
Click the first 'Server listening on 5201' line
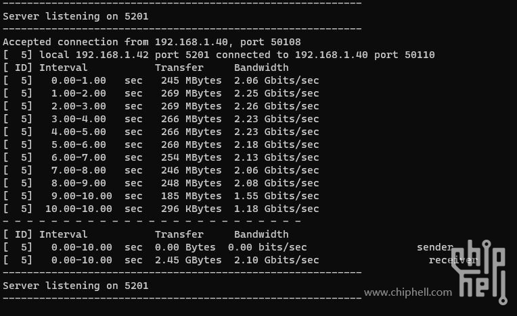[x=76, y=16]
